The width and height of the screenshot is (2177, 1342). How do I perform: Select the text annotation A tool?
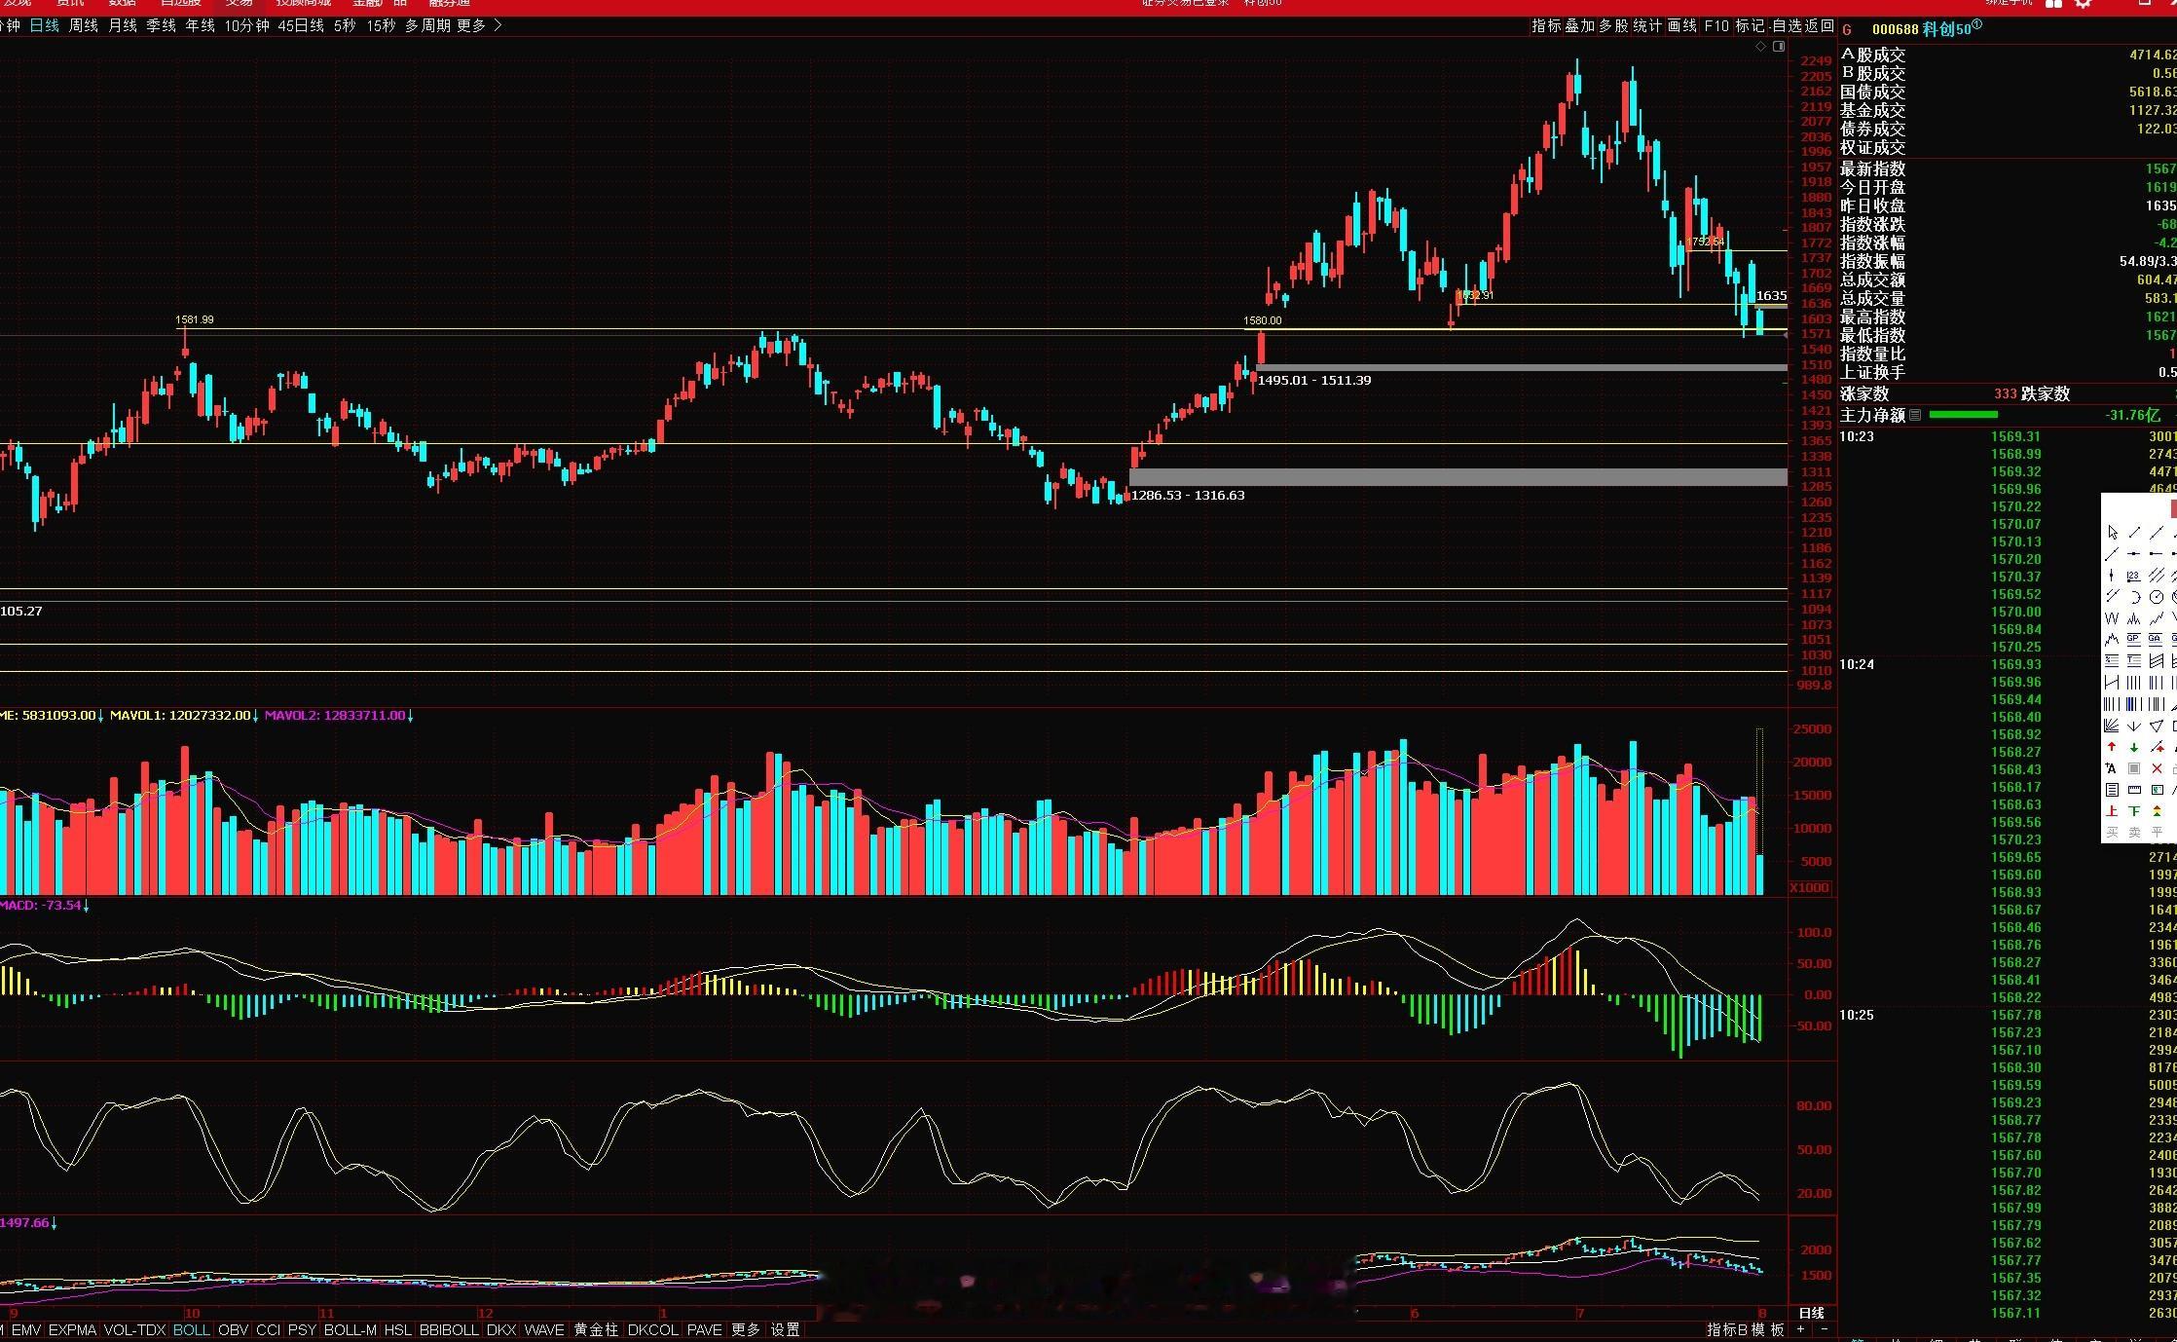pos(2112,768)
